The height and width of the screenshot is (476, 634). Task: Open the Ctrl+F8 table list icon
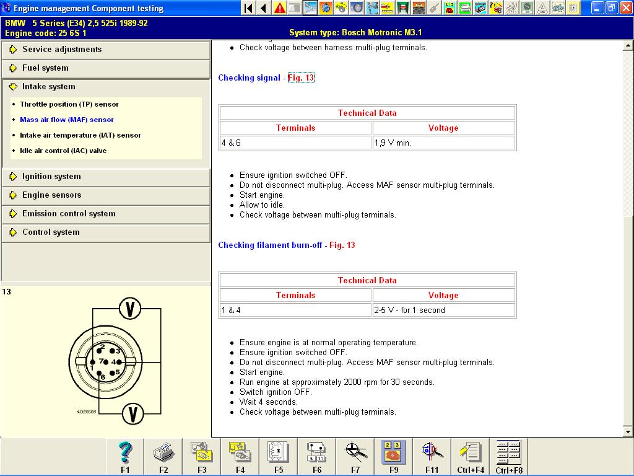(x=509, y=457)
